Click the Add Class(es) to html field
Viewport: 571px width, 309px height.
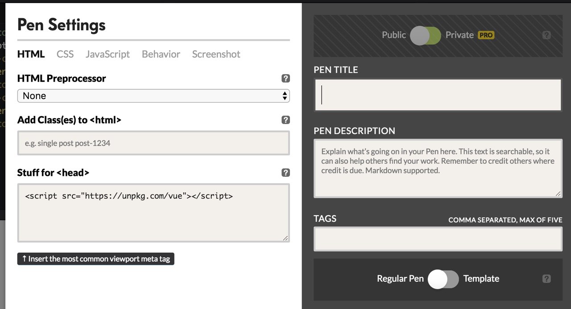pyautogui.click(x=153, y=143)
